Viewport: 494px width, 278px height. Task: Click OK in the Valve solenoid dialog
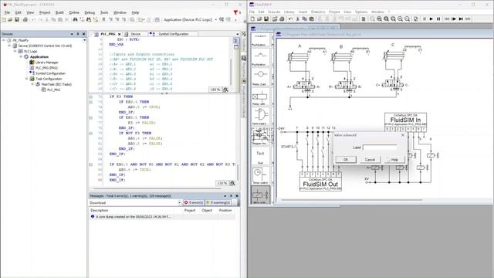point(346,160)
